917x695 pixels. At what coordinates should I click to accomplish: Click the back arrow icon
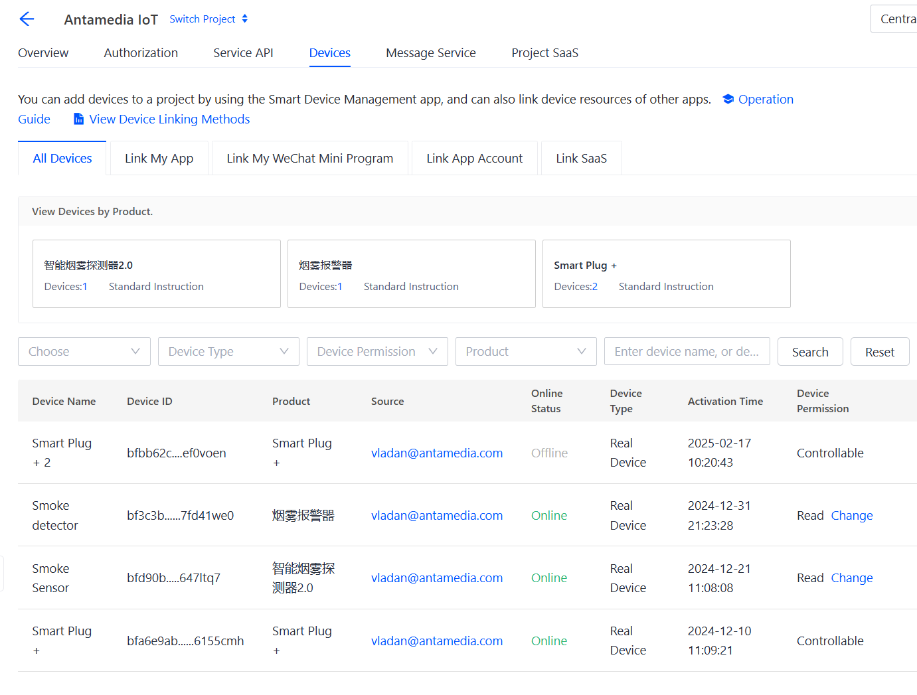(27, 19)
